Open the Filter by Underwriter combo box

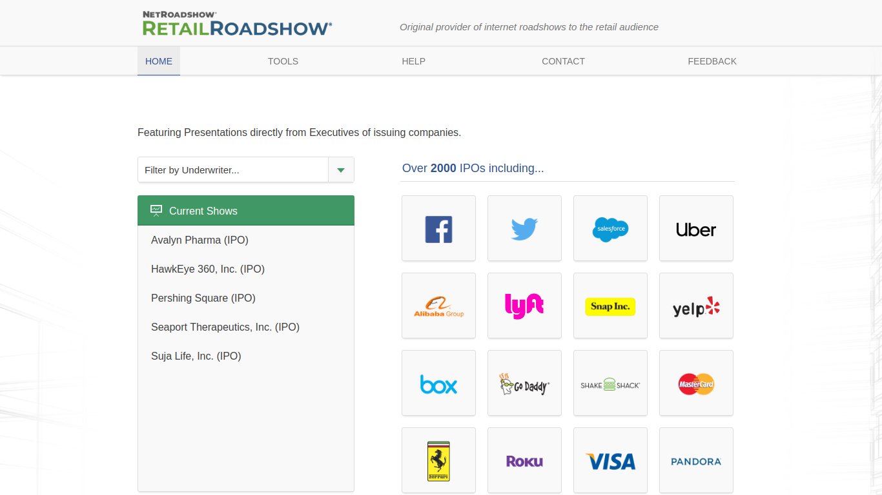[246, 170]
